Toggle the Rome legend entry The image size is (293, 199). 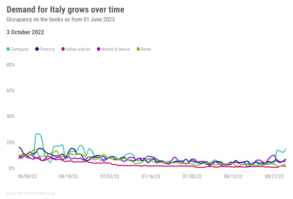pyautogui.click(x=146, y=50)
